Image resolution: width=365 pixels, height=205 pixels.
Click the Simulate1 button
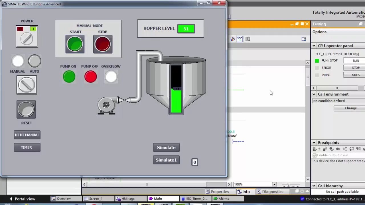point(166,160)
